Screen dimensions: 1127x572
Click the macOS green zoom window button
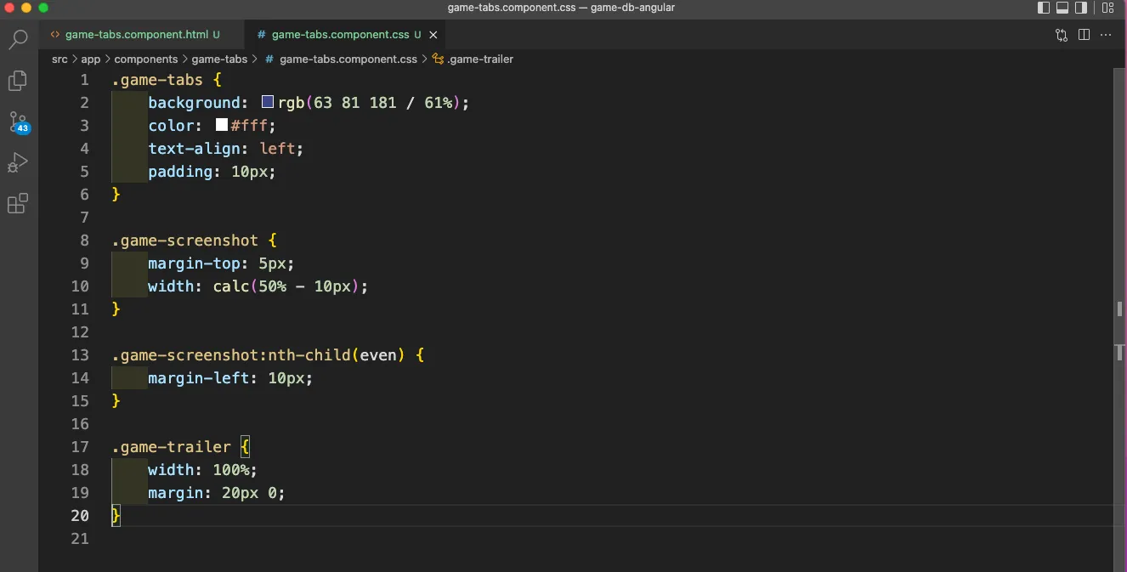(x=43, y=8)
